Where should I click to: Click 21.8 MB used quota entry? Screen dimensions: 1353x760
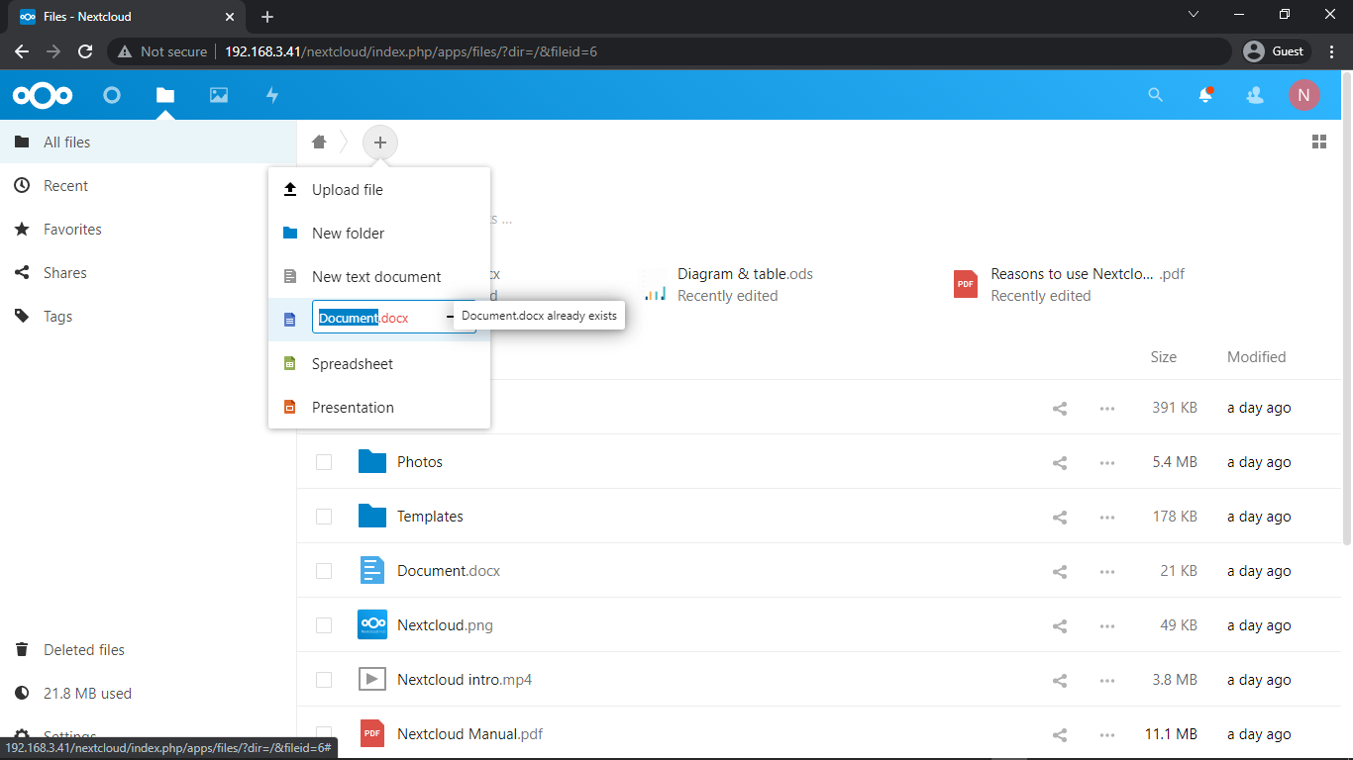(x=149, y=694)
